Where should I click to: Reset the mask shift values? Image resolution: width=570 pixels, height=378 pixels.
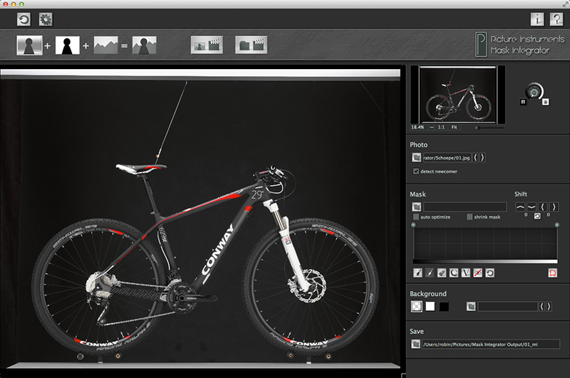(537, 216)
